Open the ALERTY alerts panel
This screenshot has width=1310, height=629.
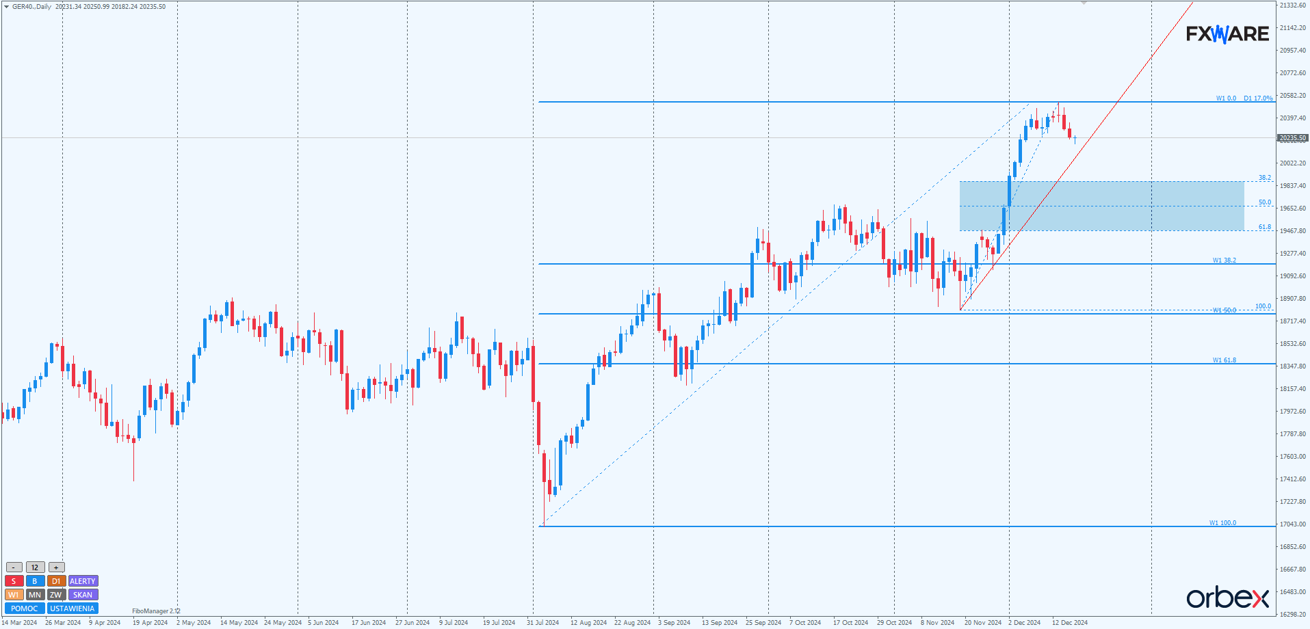pyautogui.click(x=83, y=581)
